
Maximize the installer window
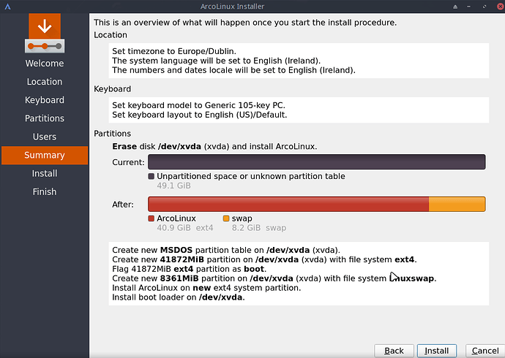484,7
